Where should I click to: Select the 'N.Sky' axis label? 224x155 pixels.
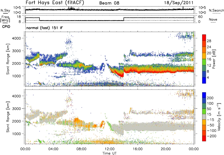click(x=5, y=10)
